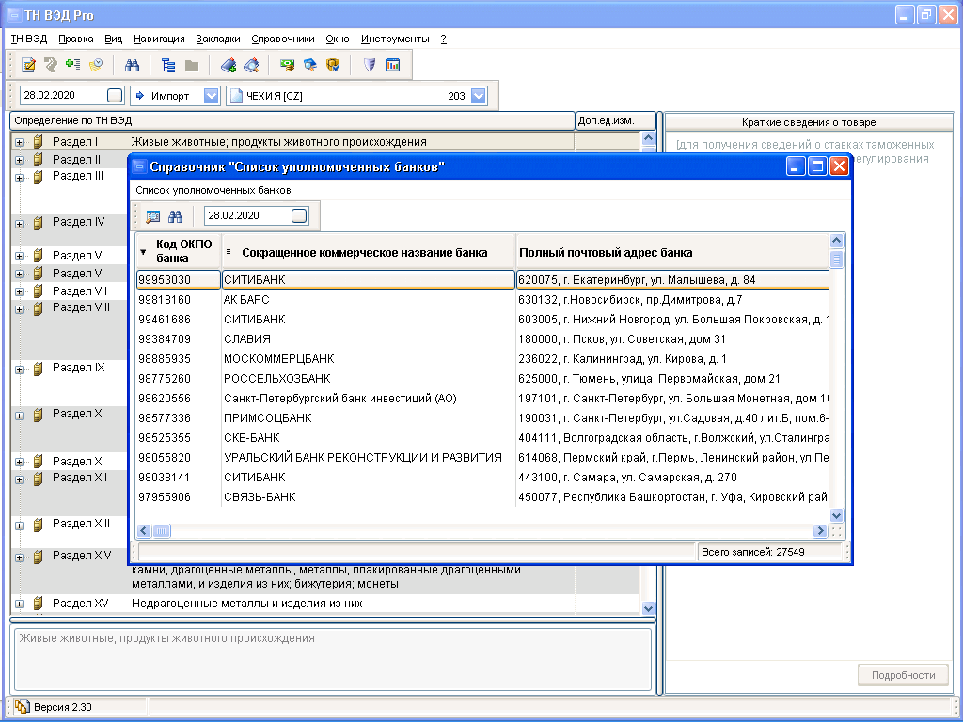This screenshot has height=722, width=963.
Task: Click the bank table horizontal scrollbar right arrow
Action: pyautogui.click(x=820, y=531)
